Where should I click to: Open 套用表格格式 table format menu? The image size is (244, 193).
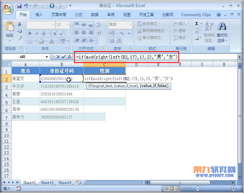click(x=152, y=31)
